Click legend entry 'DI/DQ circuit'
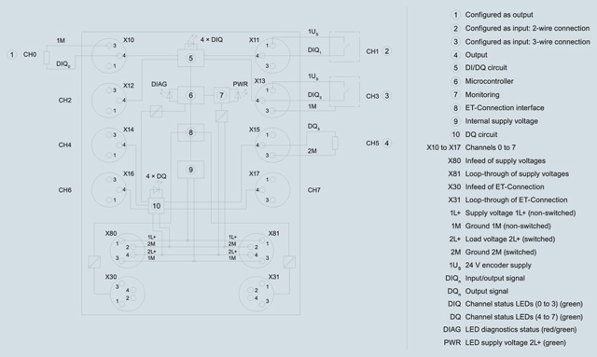Screen dimensions: 597x357 tap(486, 68)
